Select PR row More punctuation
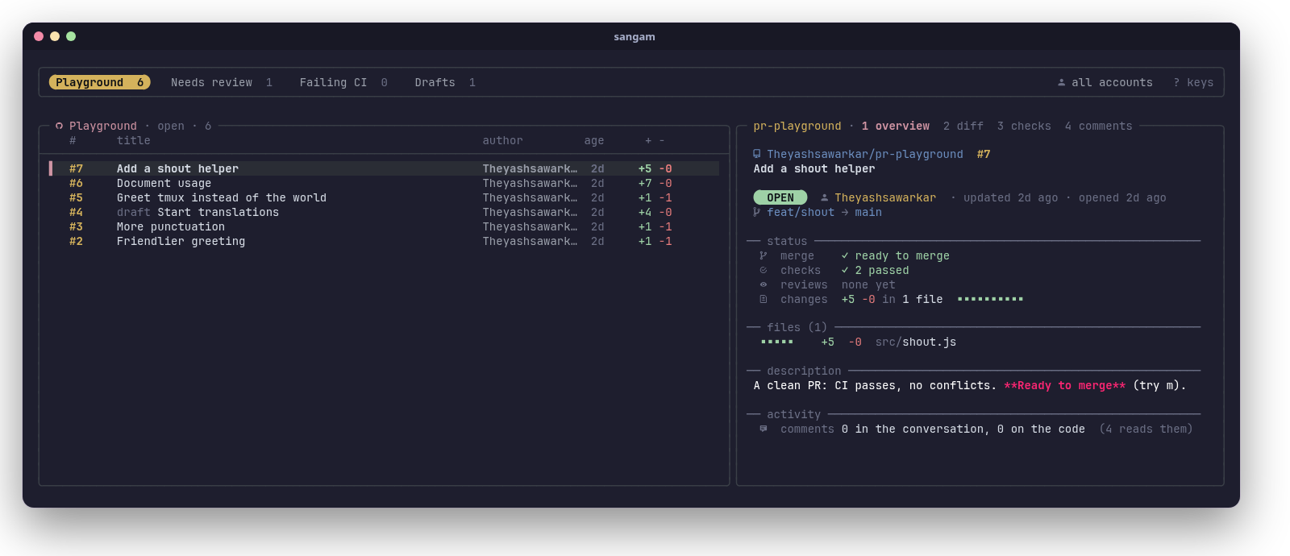 (384, 226)
